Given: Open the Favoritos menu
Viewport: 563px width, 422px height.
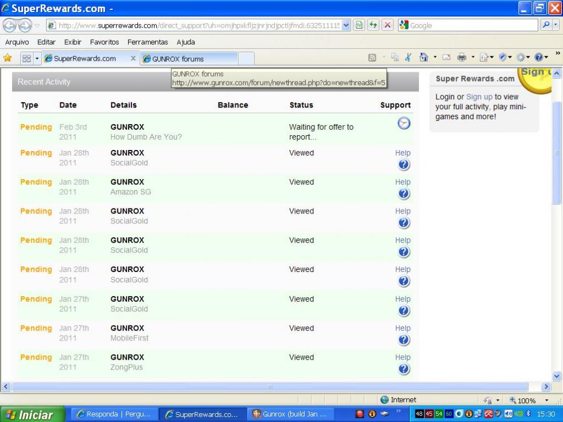Looking at the screenshot, I should coord(104,42).
